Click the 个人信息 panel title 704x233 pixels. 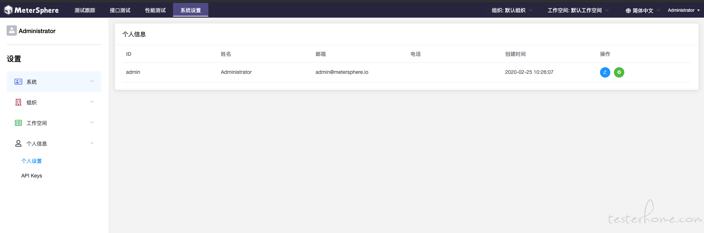[134, 34]
